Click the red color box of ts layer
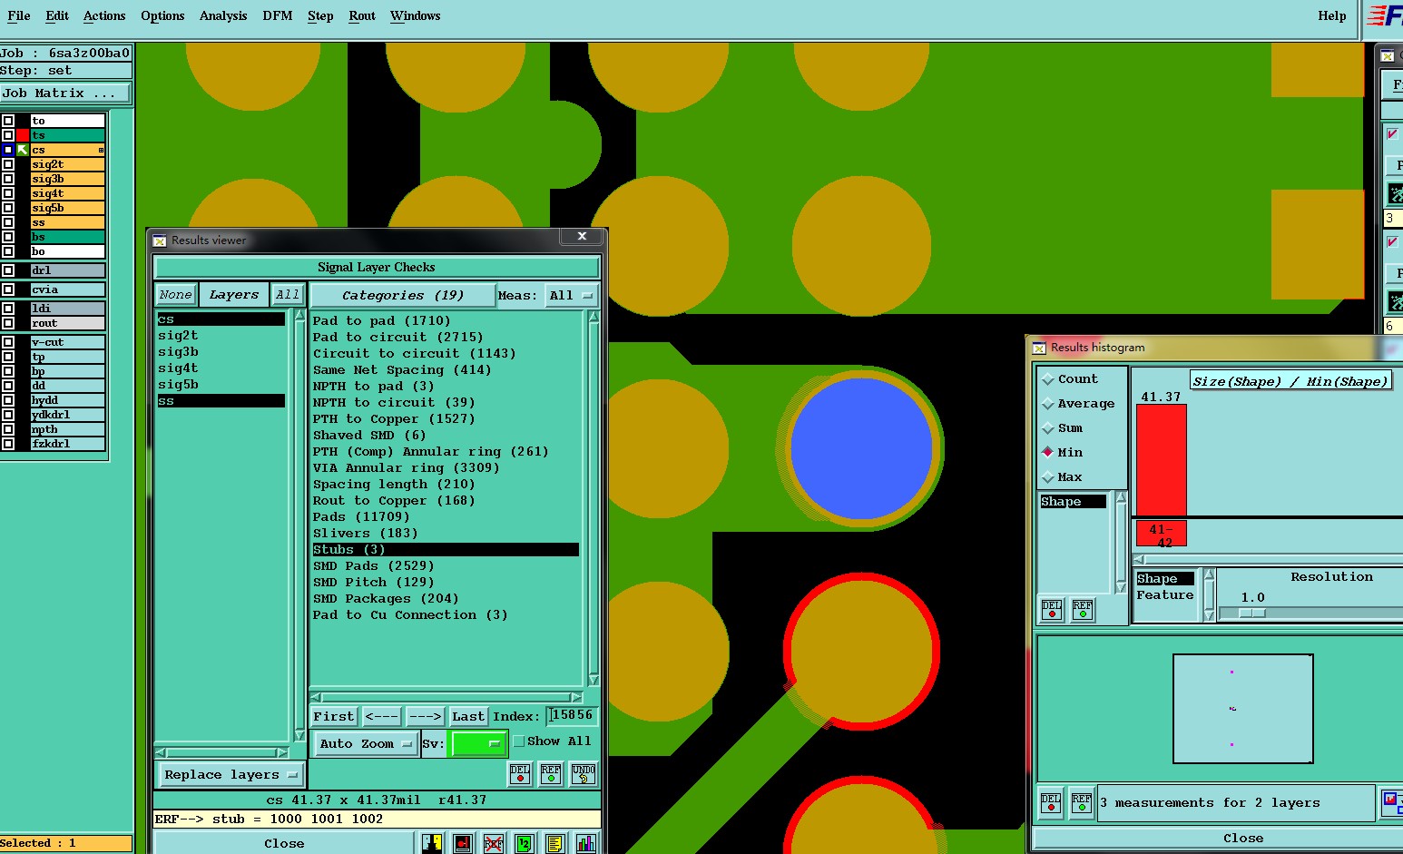Screen dimensions: 1403x854 click(23, 135)
